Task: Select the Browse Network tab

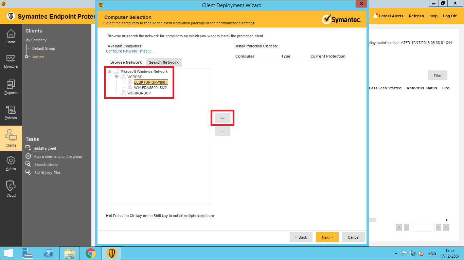Action: click(x=126, y=62)
